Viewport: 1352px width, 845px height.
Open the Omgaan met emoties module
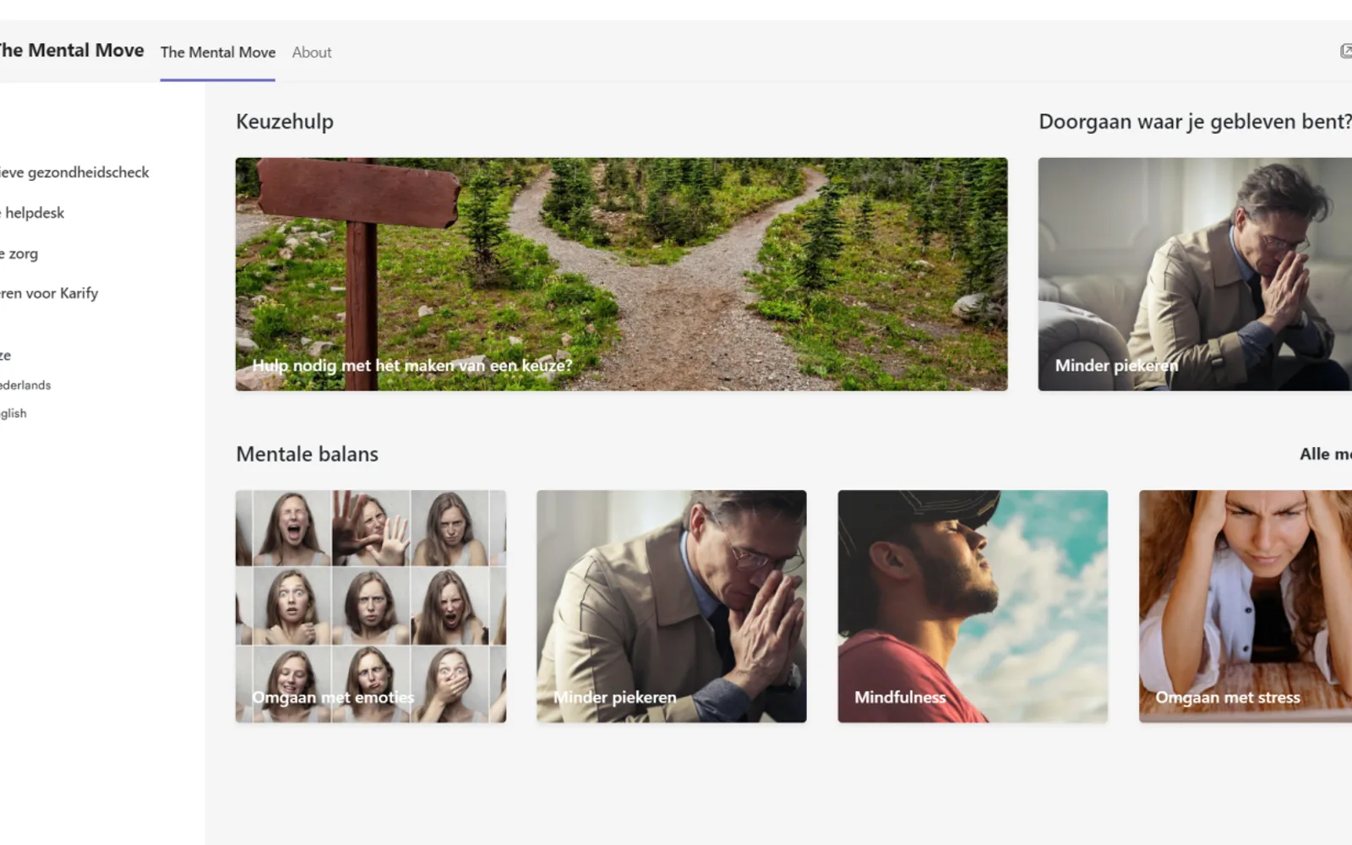pos(371,606)
